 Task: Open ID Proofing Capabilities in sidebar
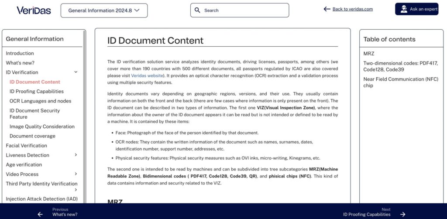pyautogui.click(x=37, y=92)
